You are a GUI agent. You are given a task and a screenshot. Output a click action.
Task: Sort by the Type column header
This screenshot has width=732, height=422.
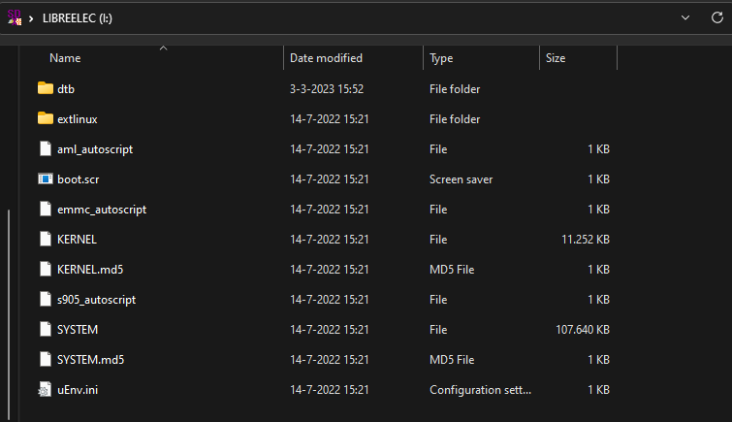click(x=441, y=58)
